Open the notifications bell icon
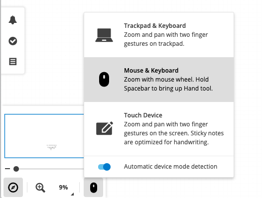The width and height of the screenshot is (262, 198). coord(12,20)
